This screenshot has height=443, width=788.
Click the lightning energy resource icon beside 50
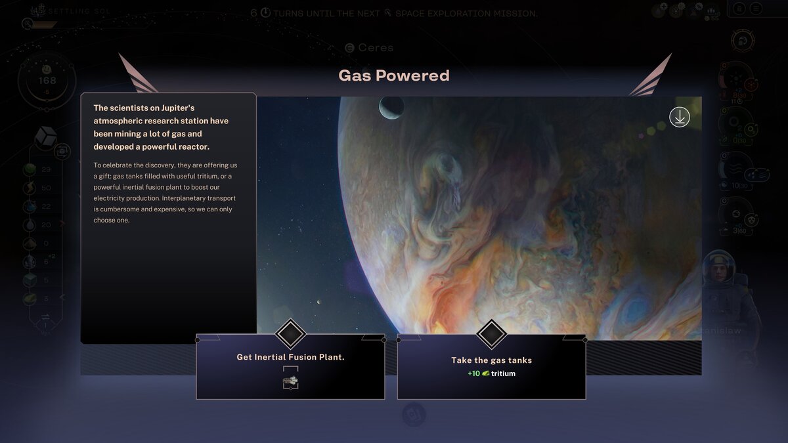pos(30,189)
